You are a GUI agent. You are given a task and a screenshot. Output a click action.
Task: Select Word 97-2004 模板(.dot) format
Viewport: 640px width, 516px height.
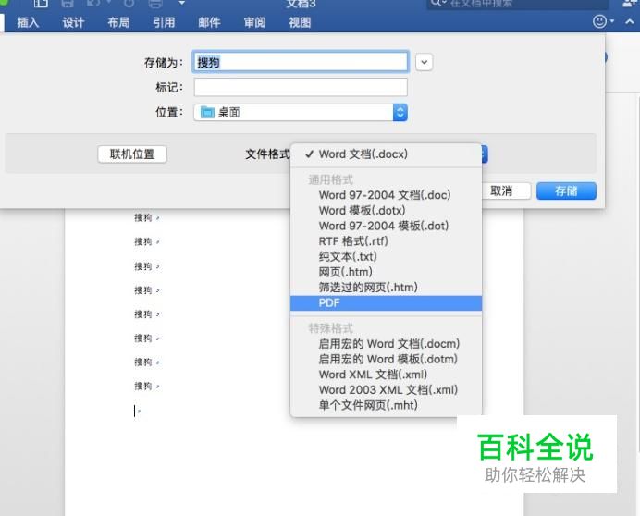click(x=386, y=226)
